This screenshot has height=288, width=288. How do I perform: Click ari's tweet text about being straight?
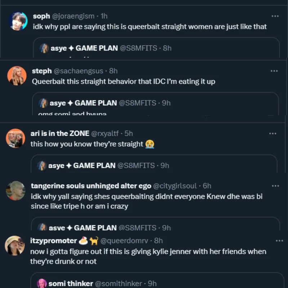[87, 144]
